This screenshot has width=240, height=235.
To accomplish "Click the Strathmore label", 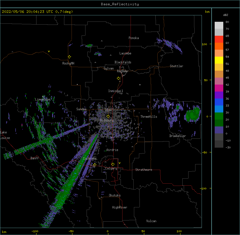I will (144, 170).
